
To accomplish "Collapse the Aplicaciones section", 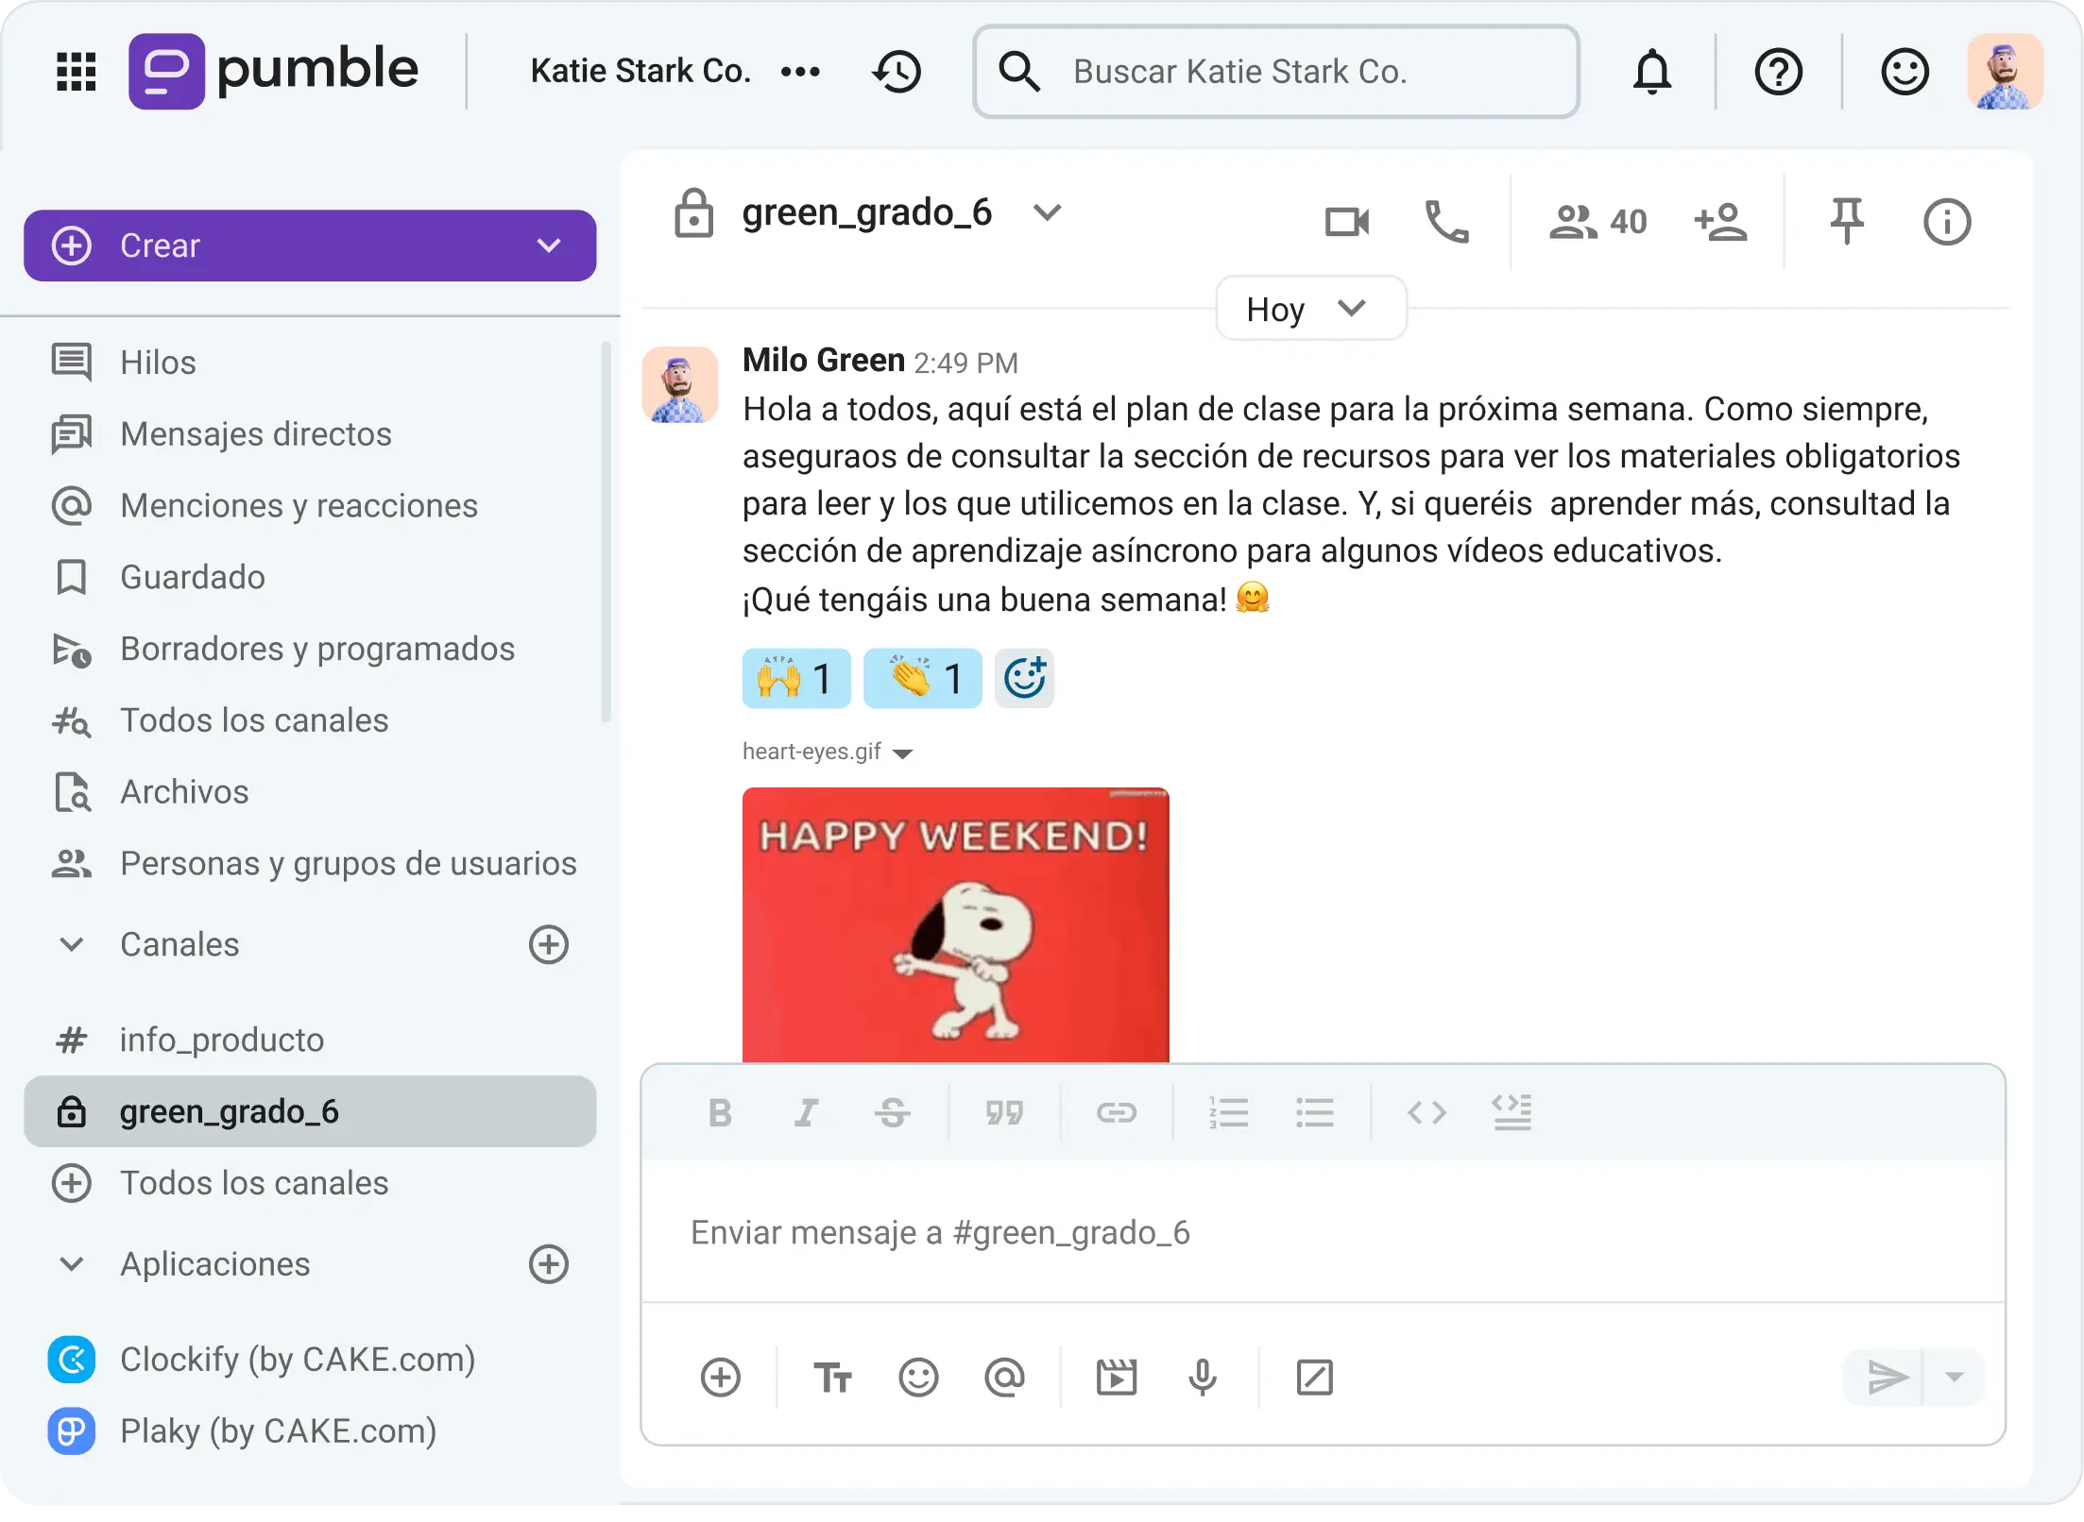I will tap(72, 1264).
